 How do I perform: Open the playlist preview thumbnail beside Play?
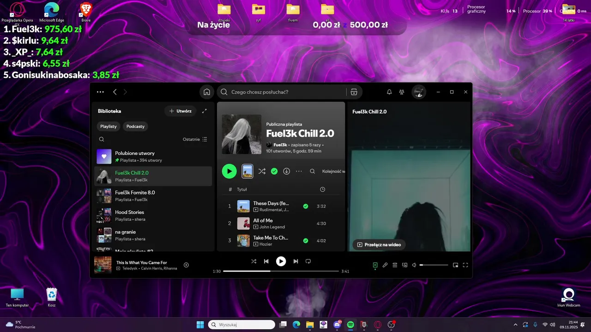coord(247,171)
